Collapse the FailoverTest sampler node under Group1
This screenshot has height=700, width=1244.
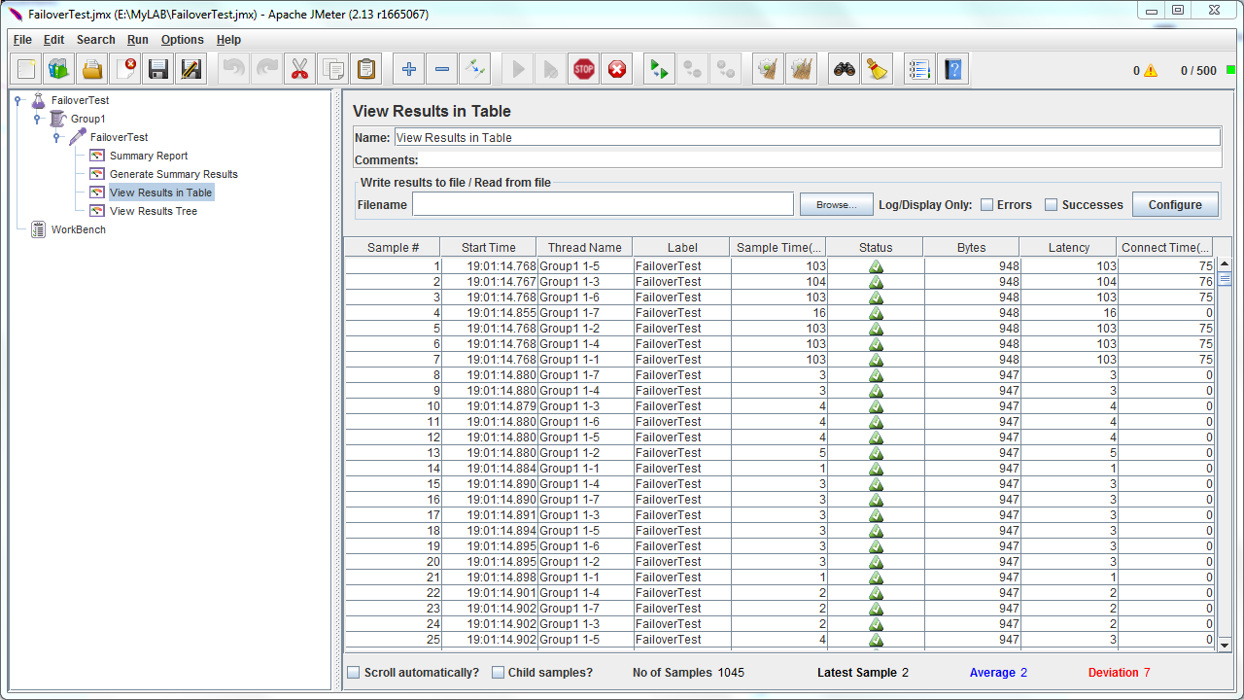point(56,137)
